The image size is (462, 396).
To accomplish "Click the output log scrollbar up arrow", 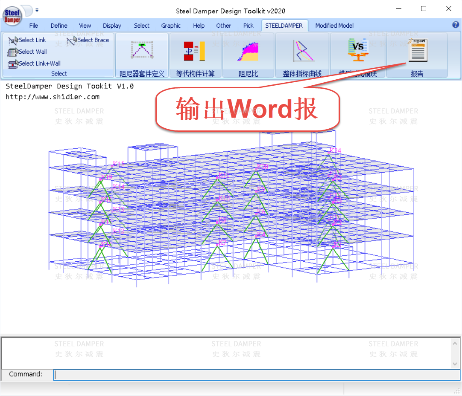I will pos(455,343).
